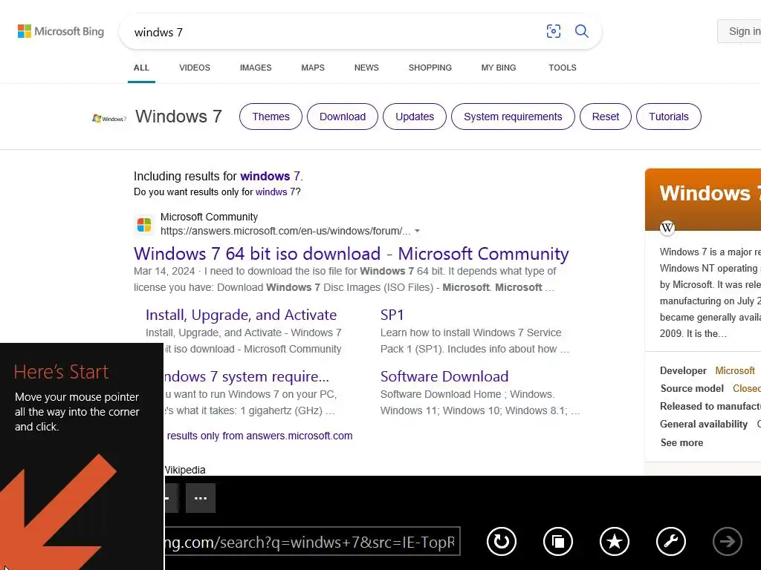761x570 pixels.
Task: Open visual search camera icon
Action: pyautogui.click(x=553, y=31)
